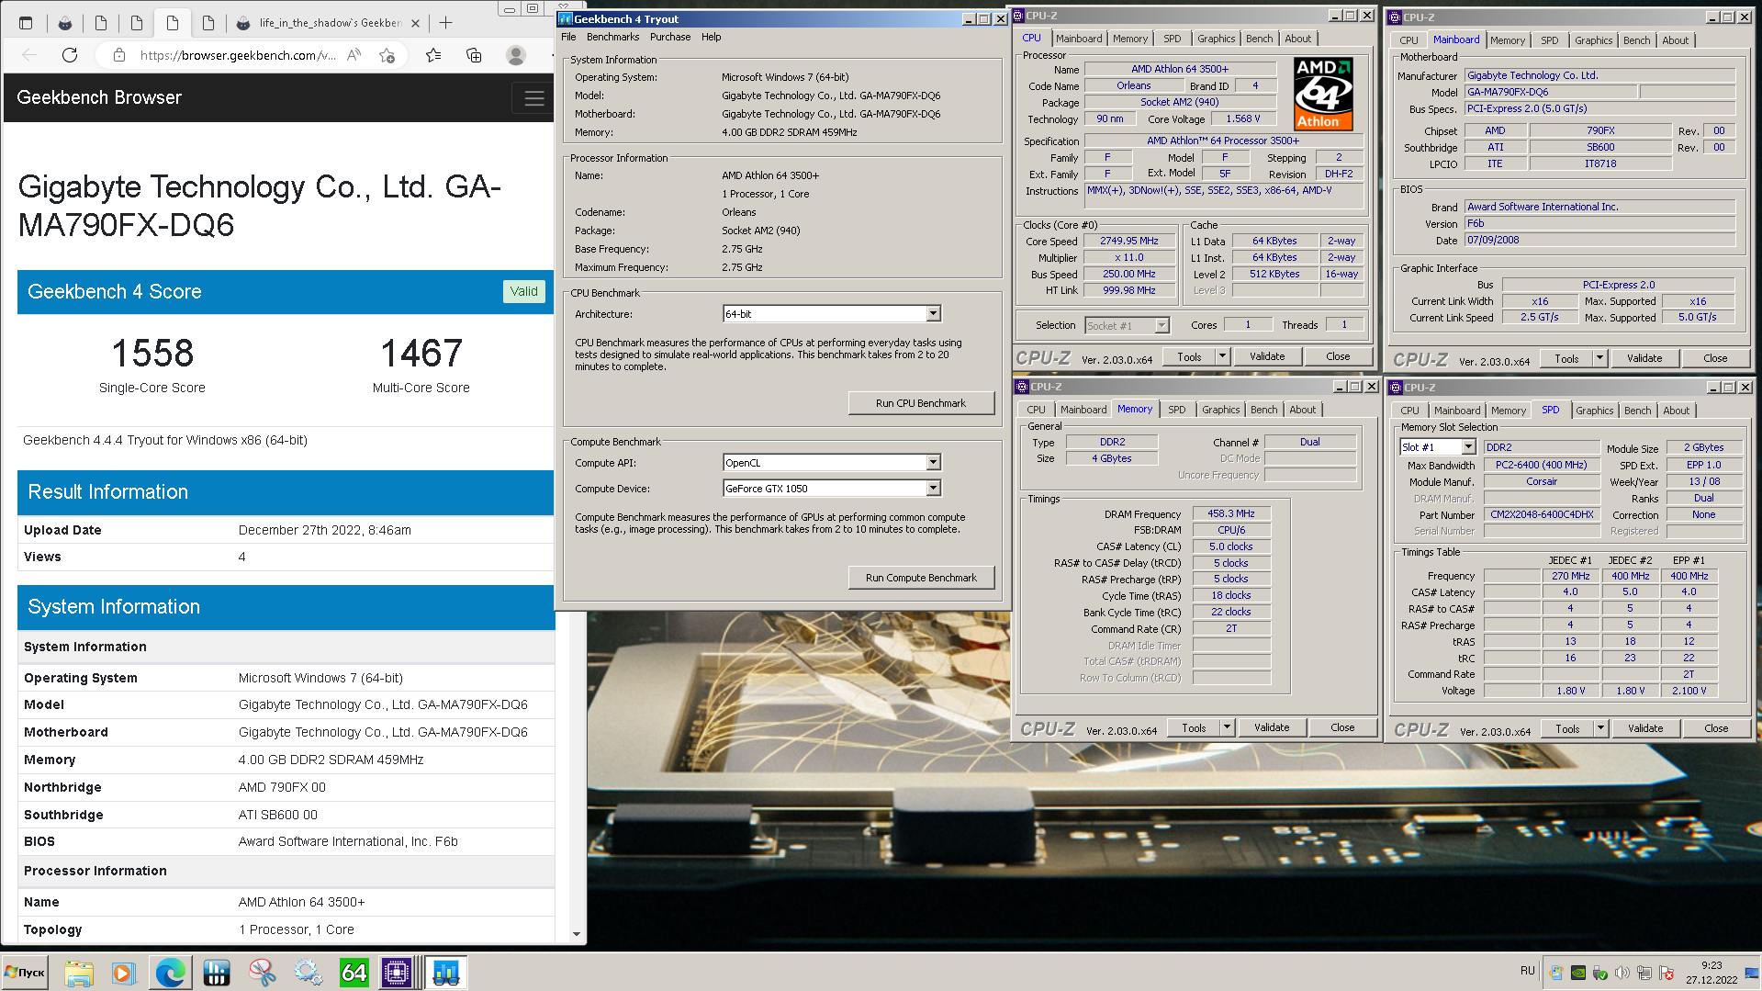Activate Read Aloud icon in address bar
The image size is (1762, 991).
point(354,55)
